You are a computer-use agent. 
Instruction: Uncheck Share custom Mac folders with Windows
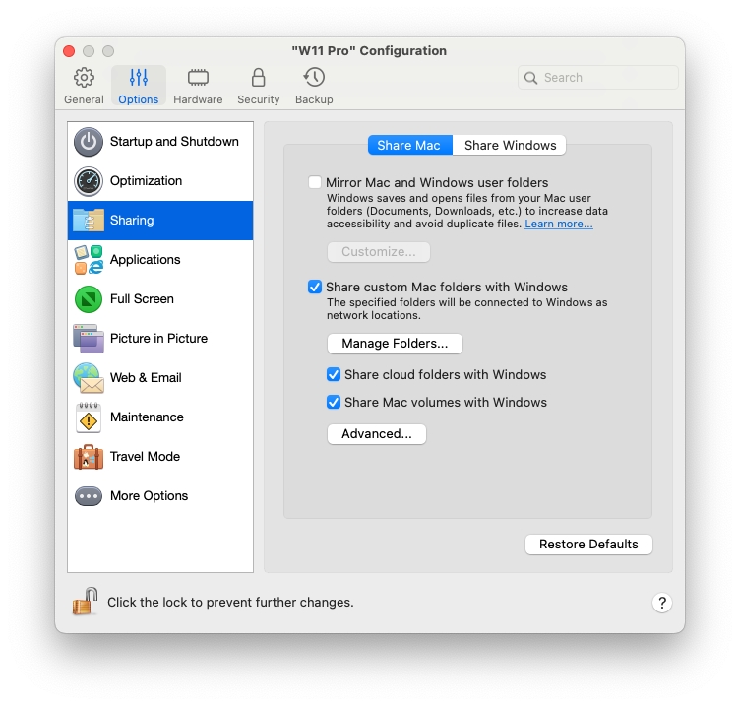[x=315, y=288]
